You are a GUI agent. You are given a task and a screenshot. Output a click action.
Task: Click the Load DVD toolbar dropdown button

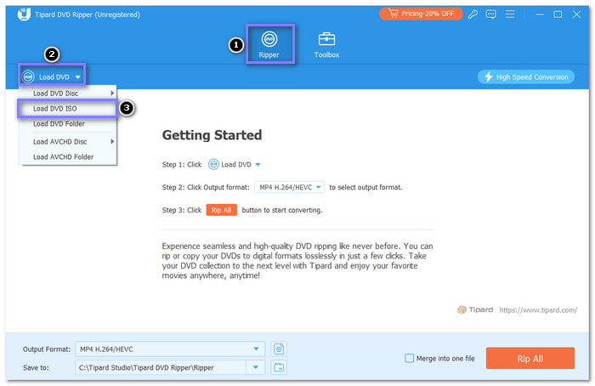tap(52, 77)
